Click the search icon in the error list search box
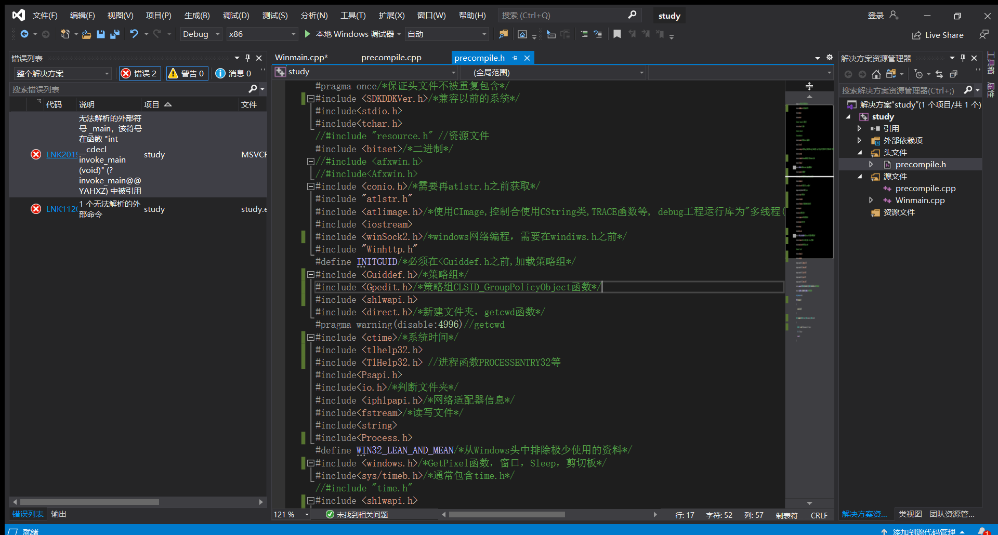Screen dimensions: 998x535 click(253, 89)
